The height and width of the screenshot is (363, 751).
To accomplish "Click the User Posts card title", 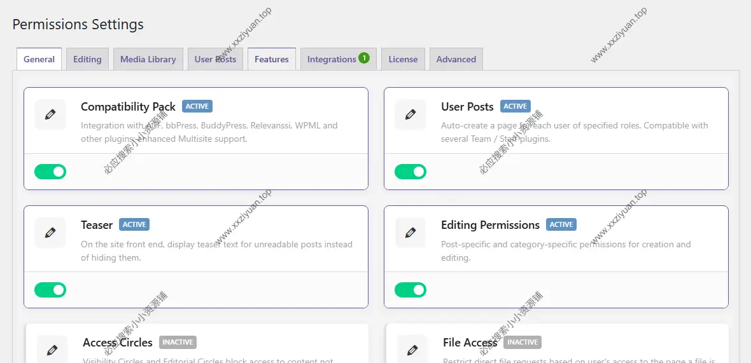I will 467,107.
